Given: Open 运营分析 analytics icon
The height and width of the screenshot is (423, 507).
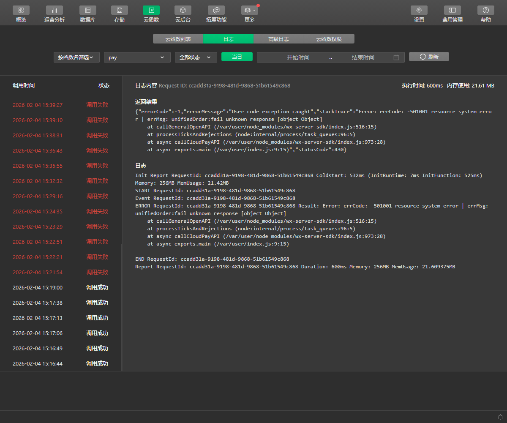Looking at the screenshot, I should coord(54,10).
